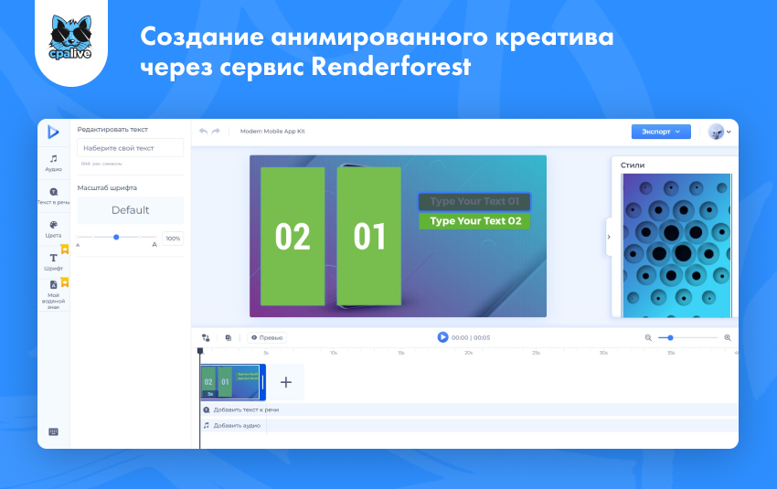Click the 00:00 | 00:05 time readout
The height and width of the screenshot is (489, 777).
coord(471,337)
